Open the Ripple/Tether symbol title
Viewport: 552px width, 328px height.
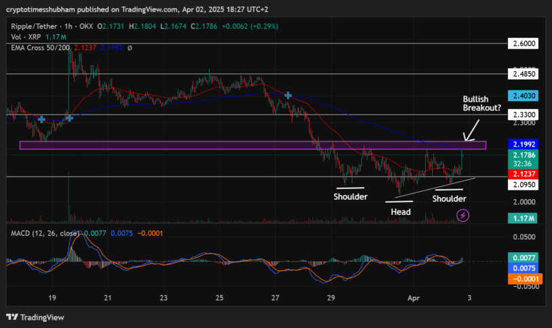point(34,26)
